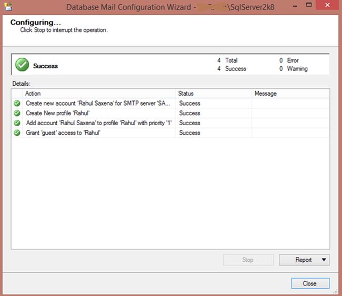Close the wizard with the red X
The width and height of the screenshot is (342, 296).
point(327,5)
